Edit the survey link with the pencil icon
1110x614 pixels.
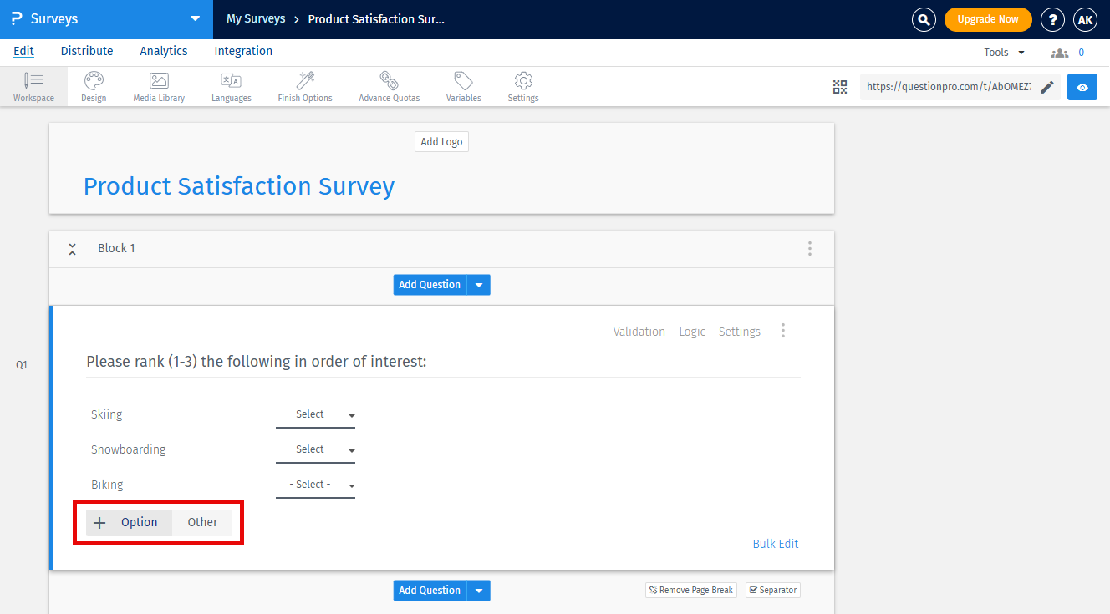1048,86
